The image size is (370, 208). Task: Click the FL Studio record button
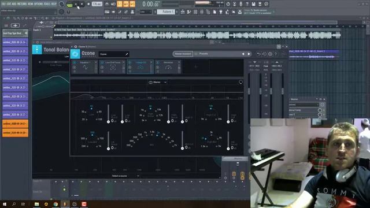[88, 4]
